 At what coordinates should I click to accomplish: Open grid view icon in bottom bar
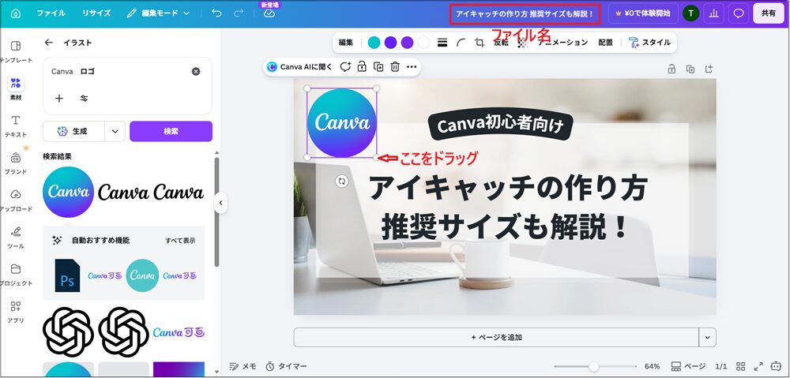[741, 366]
